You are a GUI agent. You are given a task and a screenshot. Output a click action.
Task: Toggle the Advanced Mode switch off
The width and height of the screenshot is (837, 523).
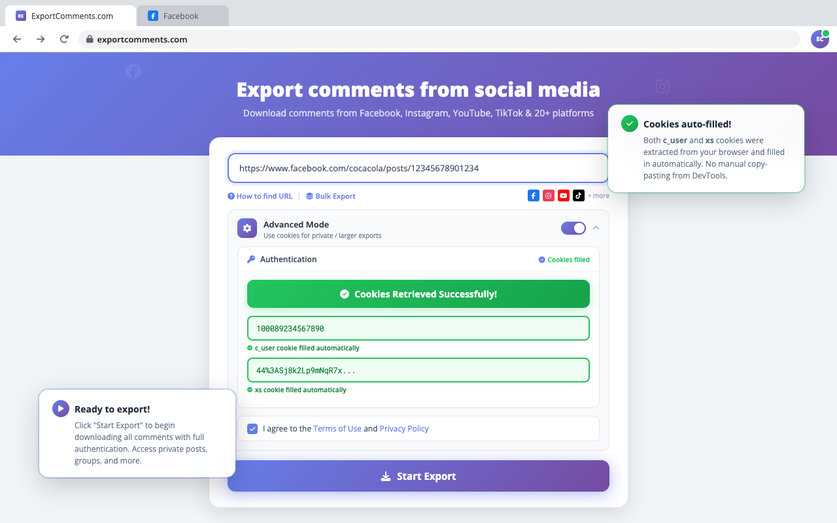[573, 228]
